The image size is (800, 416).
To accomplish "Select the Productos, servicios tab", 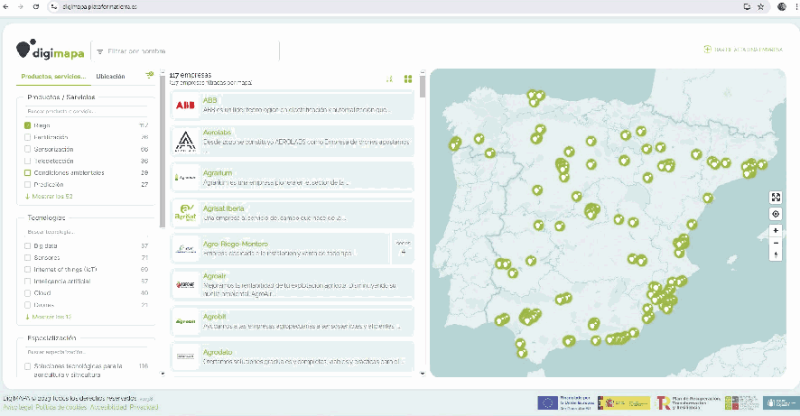I will pyautogui.click(x=53, y=77).
